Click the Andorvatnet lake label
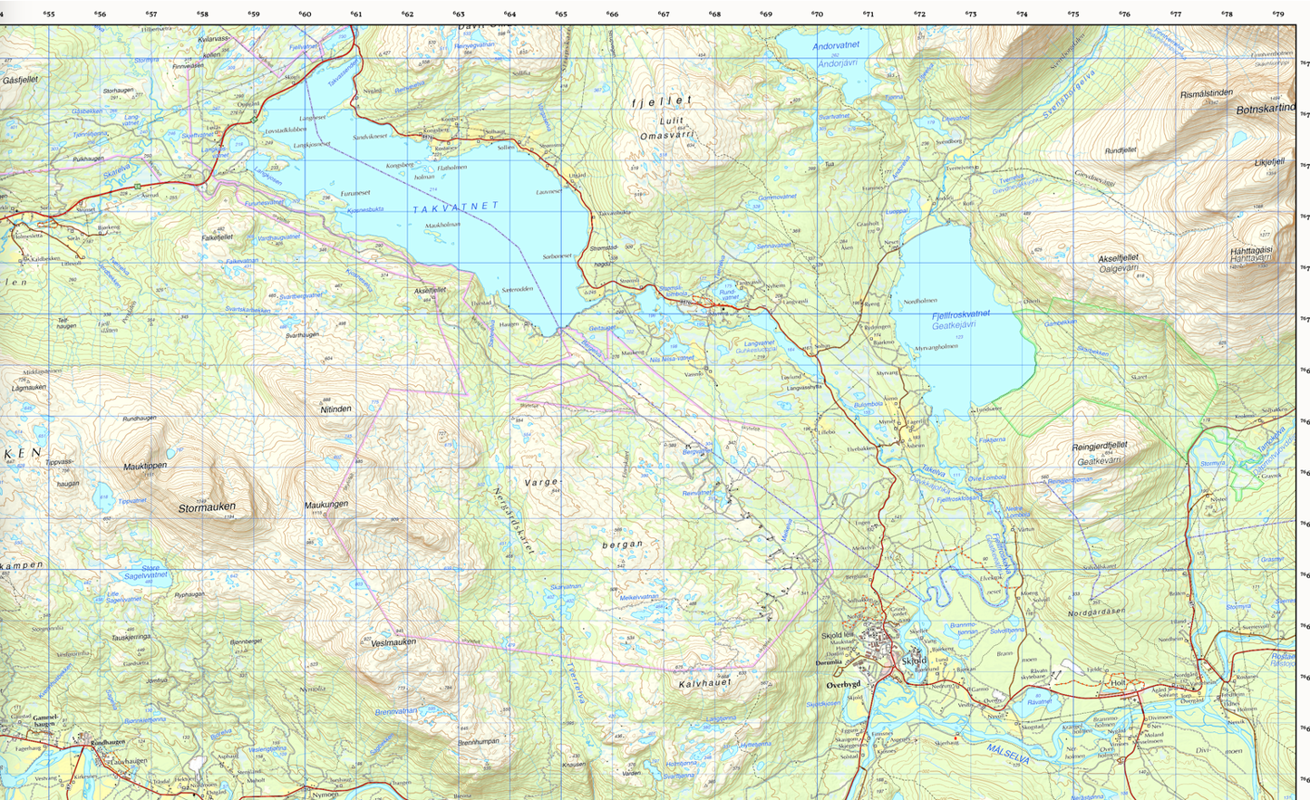1310x800 pixels. coord(836,45)
